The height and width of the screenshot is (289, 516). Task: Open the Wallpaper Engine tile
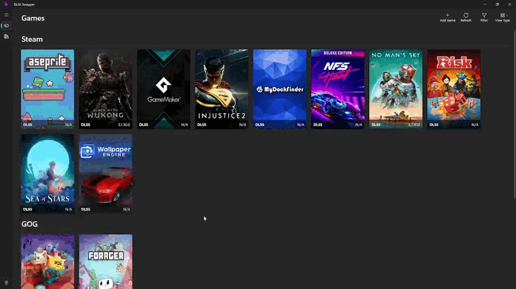pos(106,174)
